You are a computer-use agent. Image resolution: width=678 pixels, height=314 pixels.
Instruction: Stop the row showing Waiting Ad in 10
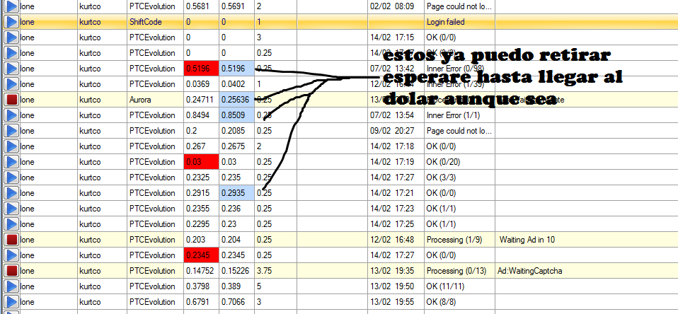tap(11, 240)
